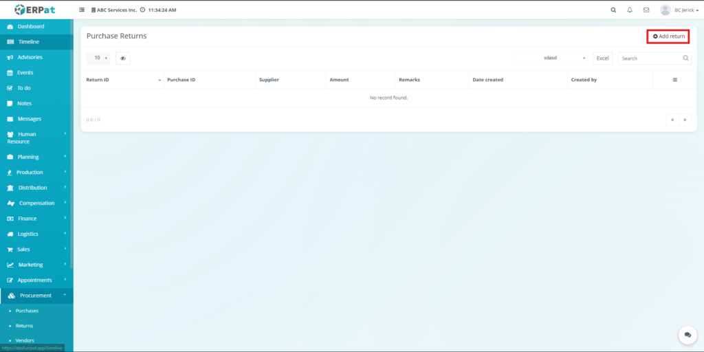Image resolution: width=704 pixels, height=352 pixels.
Task: Click the ERPat logo
Action: pyautogui.click(x=36, y=10)
